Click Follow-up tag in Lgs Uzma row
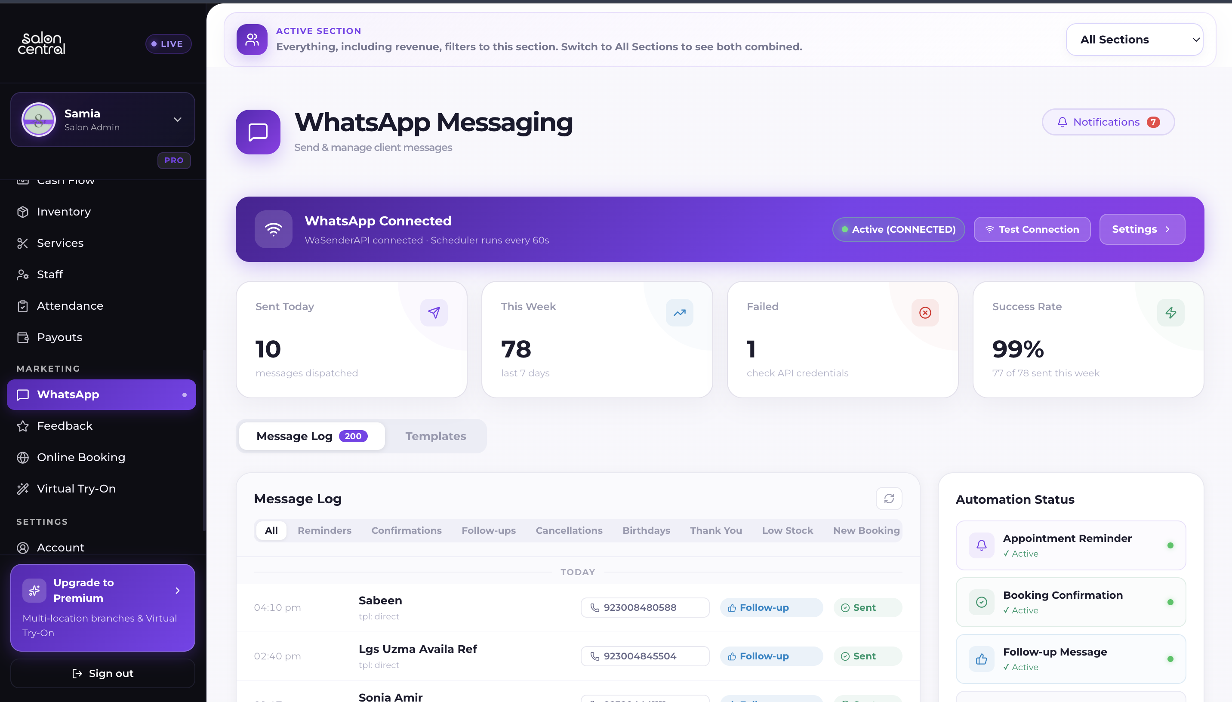The height and width of the screenshot is (702, 1232). [771, 656]
